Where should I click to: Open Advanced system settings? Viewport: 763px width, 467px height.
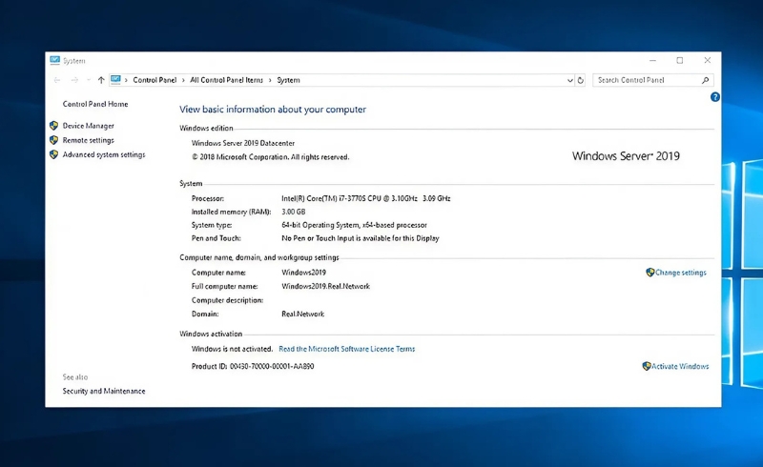pos(104,154)
